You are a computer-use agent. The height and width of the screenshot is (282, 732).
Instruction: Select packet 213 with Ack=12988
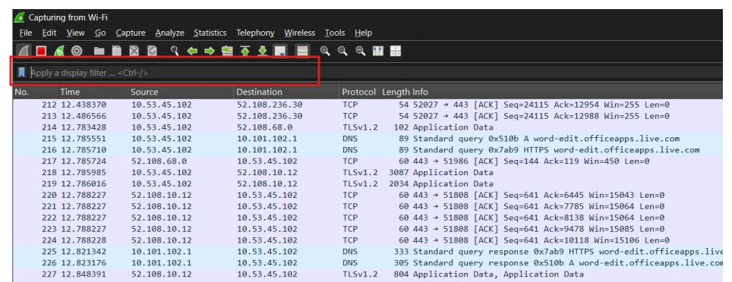pos(368,116)
